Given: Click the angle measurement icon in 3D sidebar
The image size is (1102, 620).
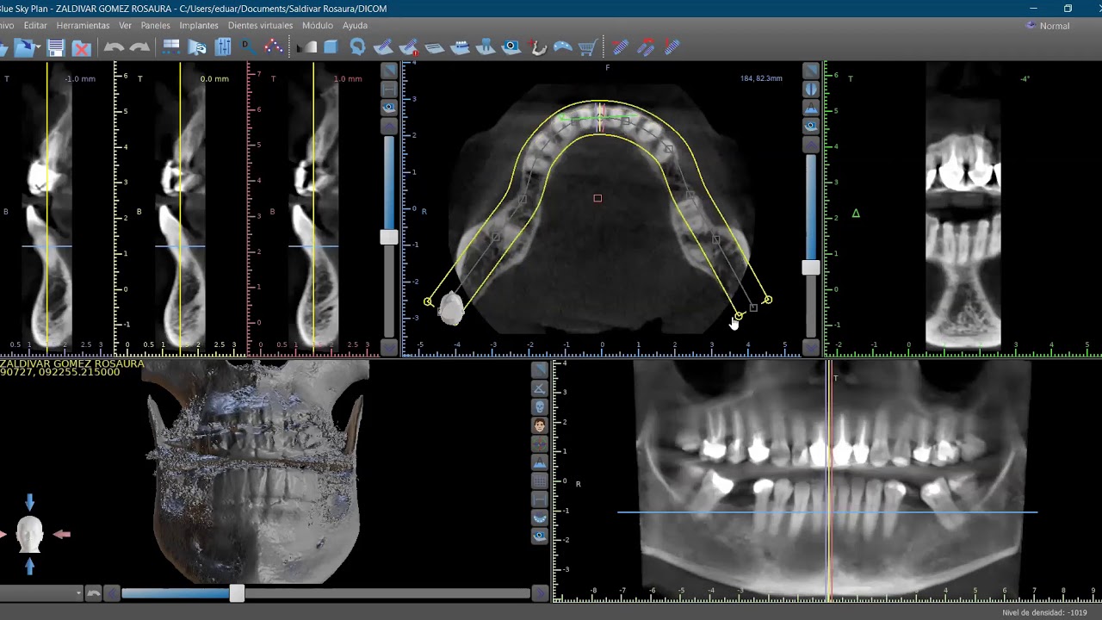Looking at the screenshot, I should point(540,388).
